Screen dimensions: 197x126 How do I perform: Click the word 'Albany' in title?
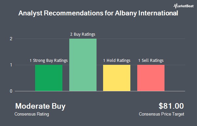(x=126, y=13)
